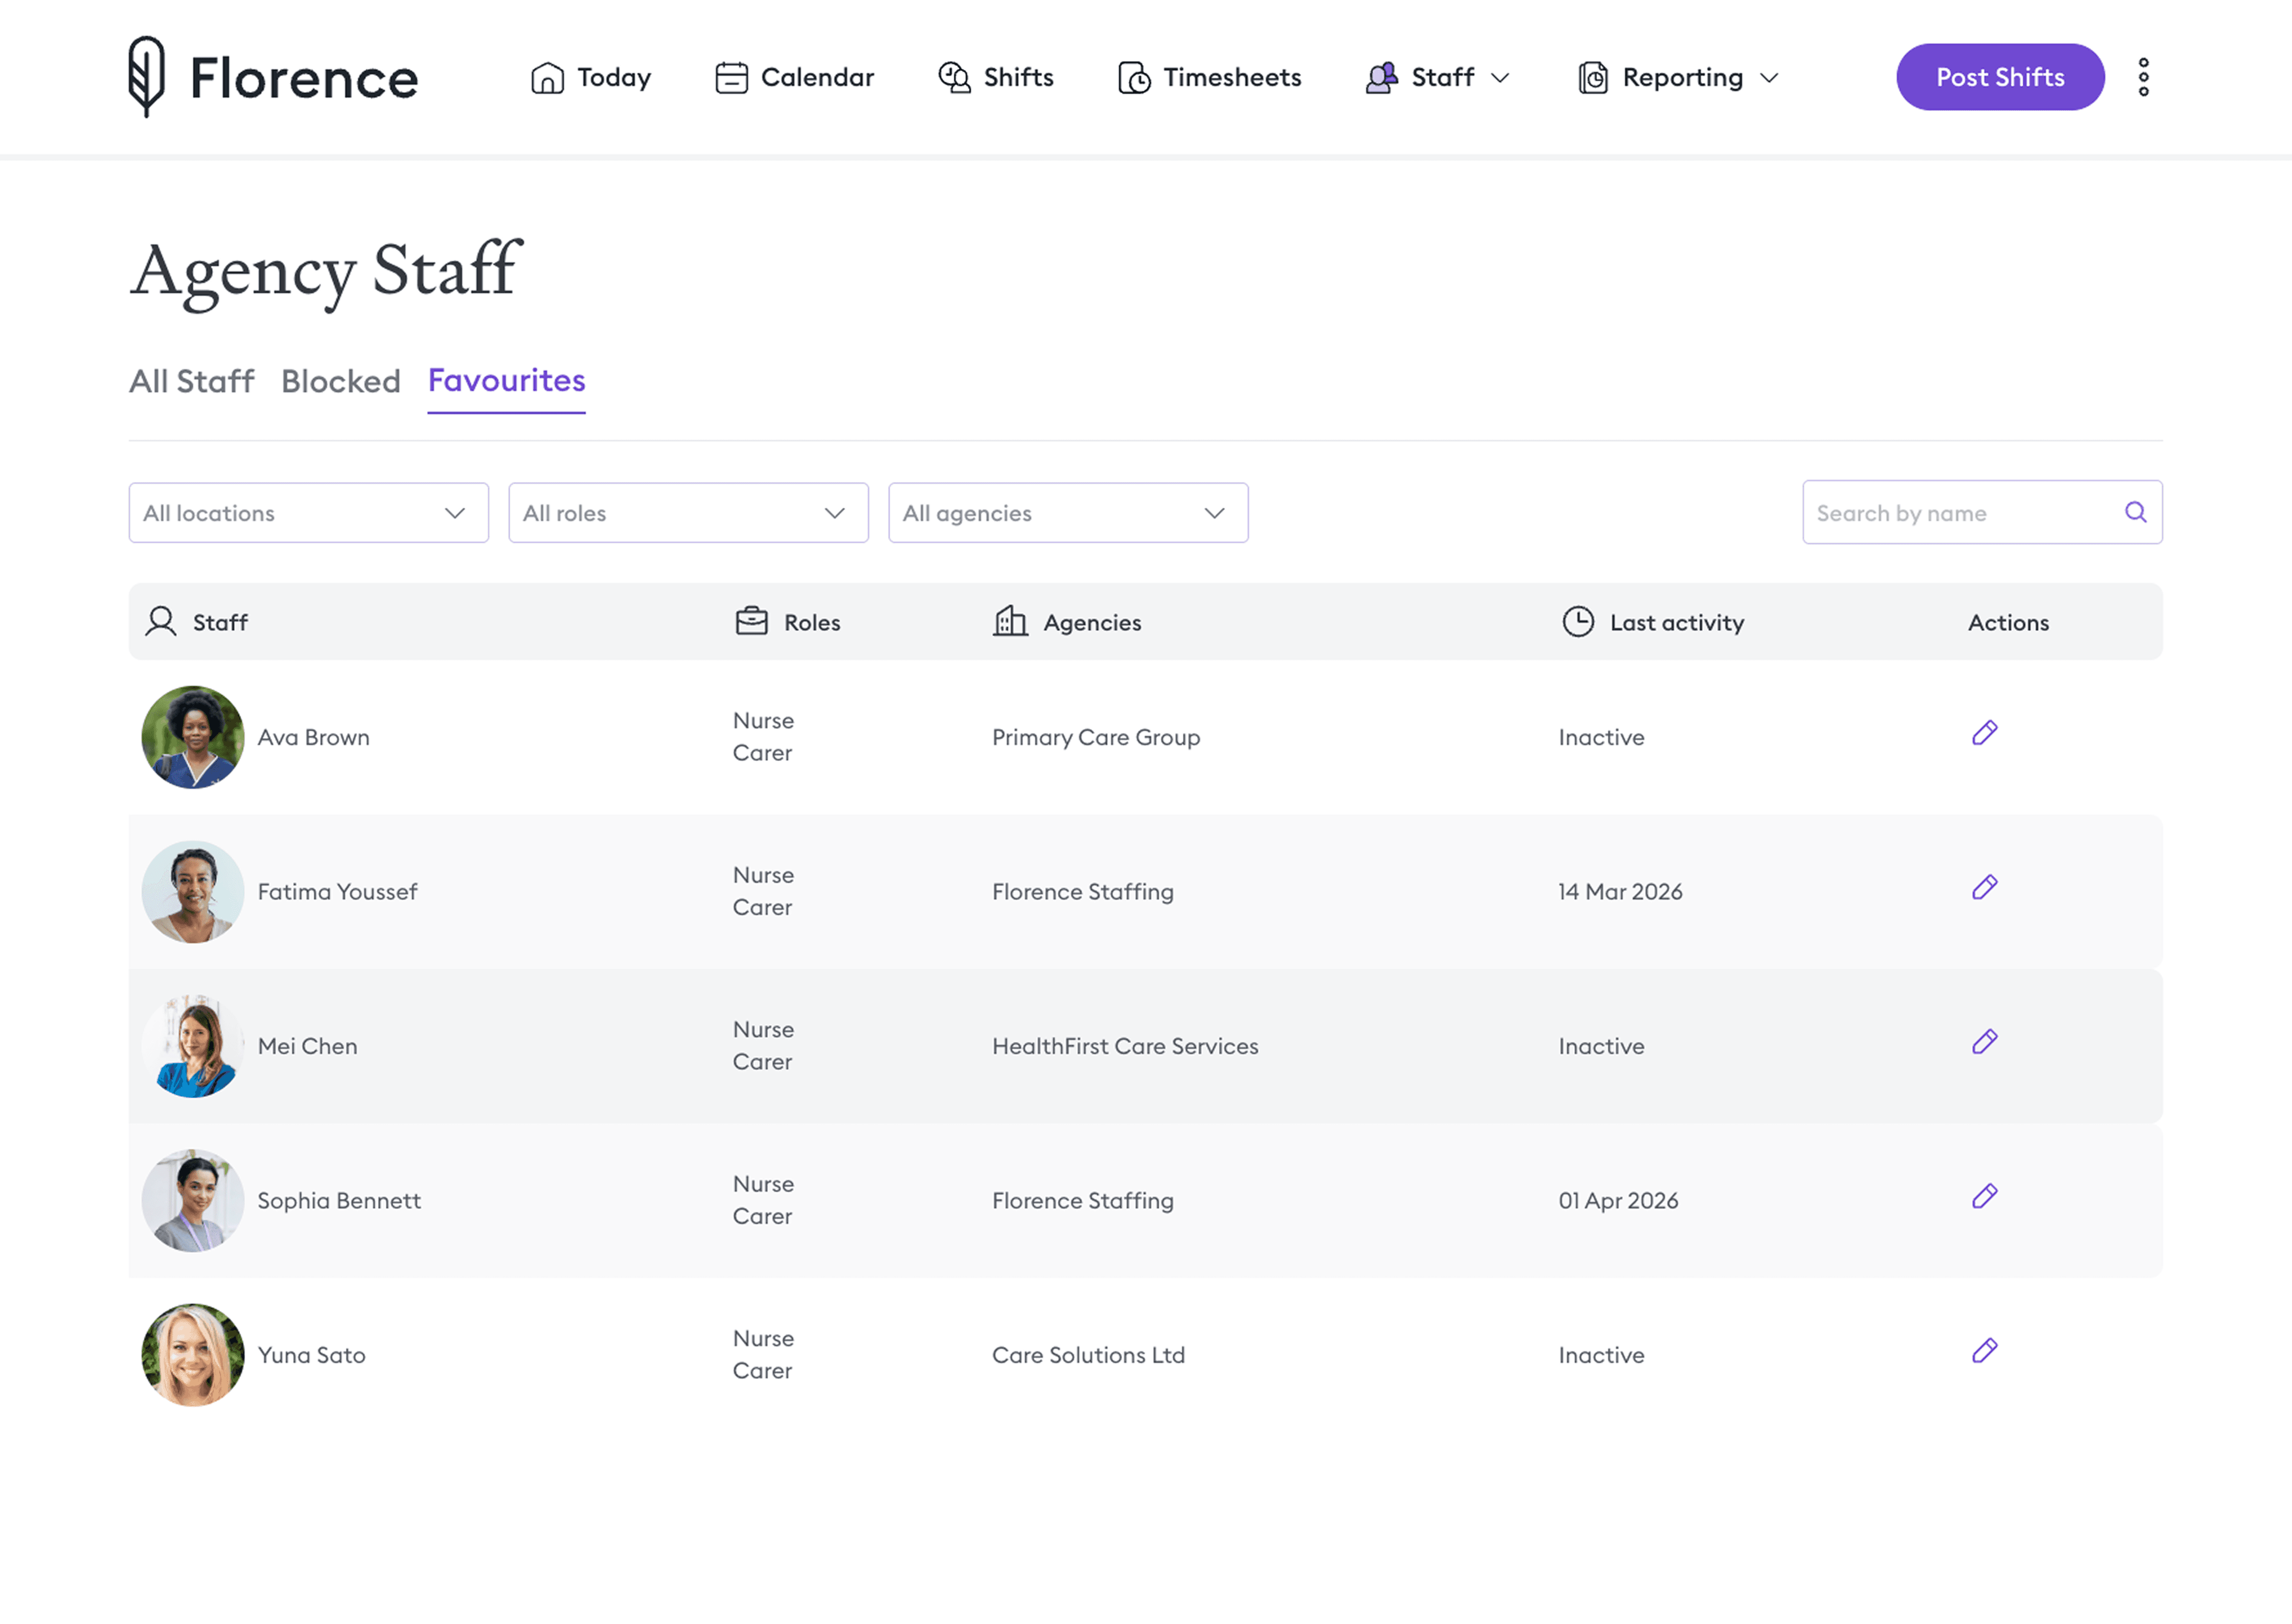Click the Post Shifts button

point(1999,76)
